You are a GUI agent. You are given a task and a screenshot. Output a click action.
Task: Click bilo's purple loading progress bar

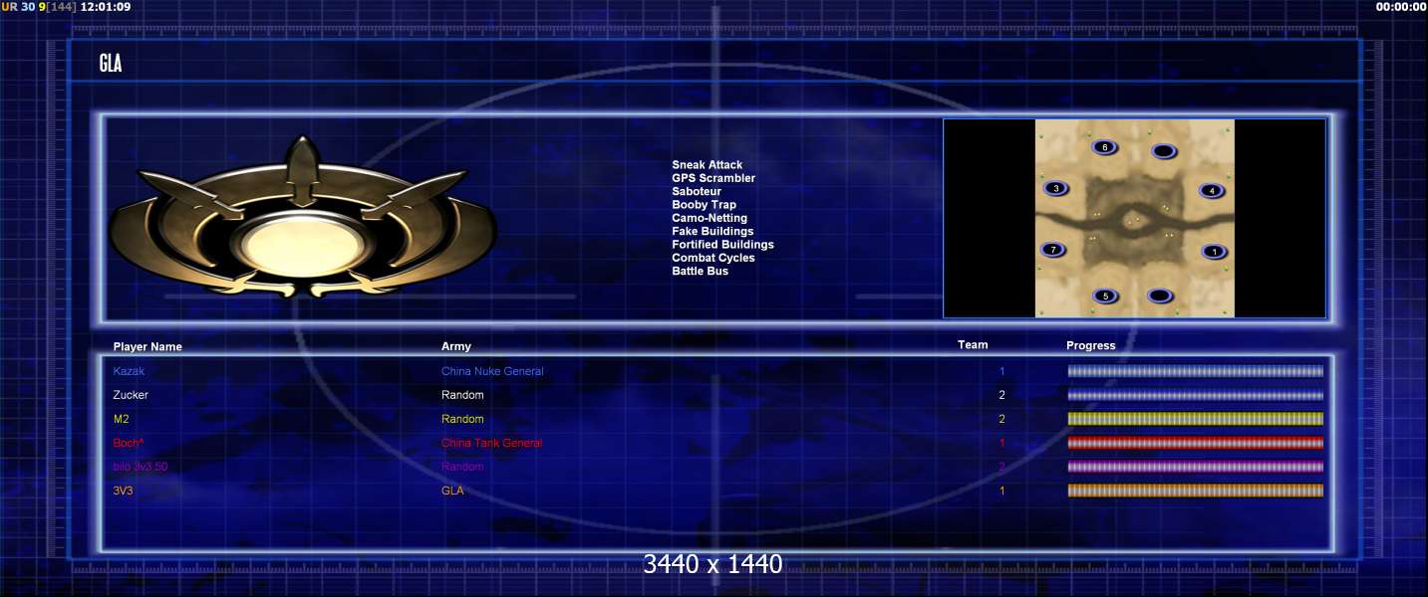click(1196, 467)
